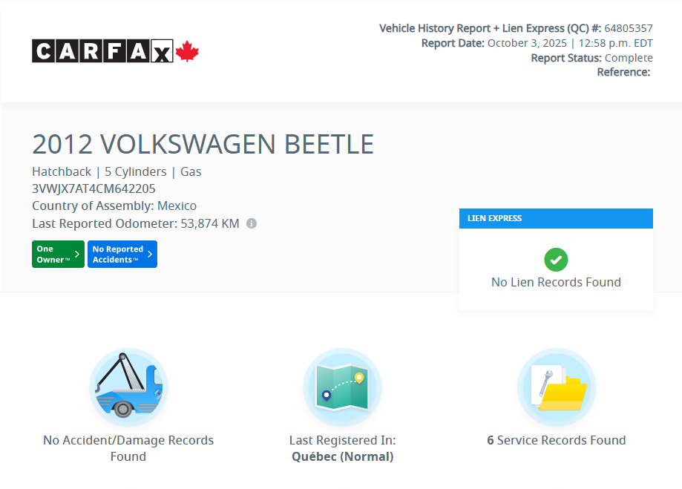Viewport: 682px width, 489px height.
Task: Open the No Reported Accidents badge
Action: pos(122,255)
